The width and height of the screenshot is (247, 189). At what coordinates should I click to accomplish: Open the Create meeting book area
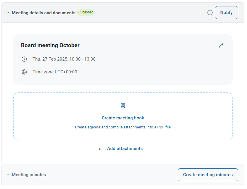point(123,118)
